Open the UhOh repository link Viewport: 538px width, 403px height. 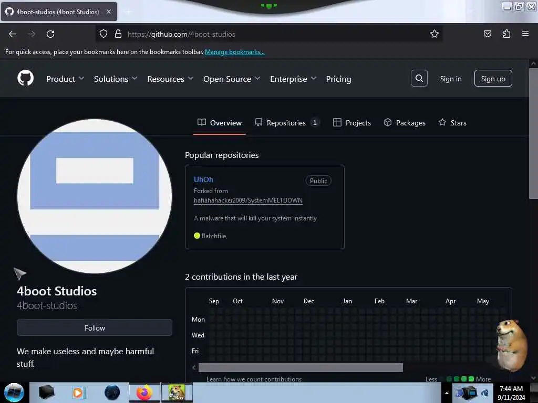(x=203, y=179)
